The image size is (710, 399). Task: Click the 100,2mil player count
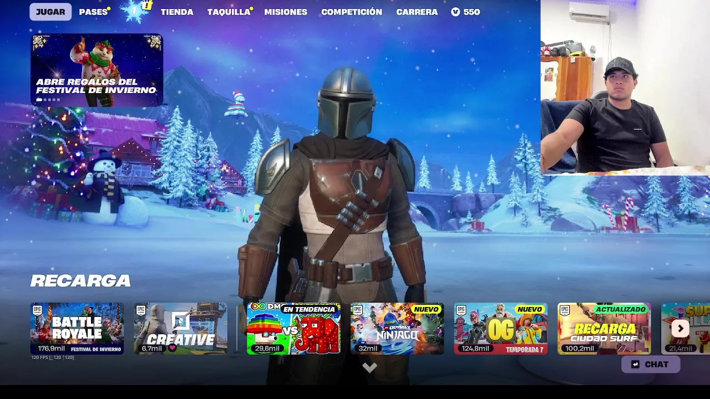(579, 348)
